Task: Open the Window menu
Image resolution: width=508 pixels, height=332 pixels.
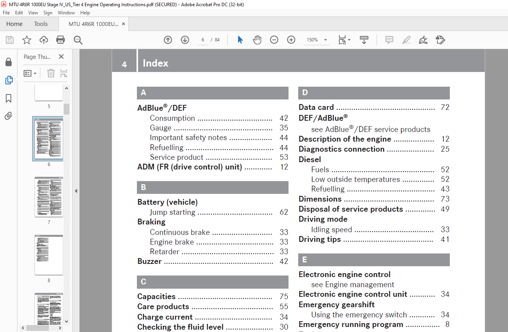Action: 66,13
